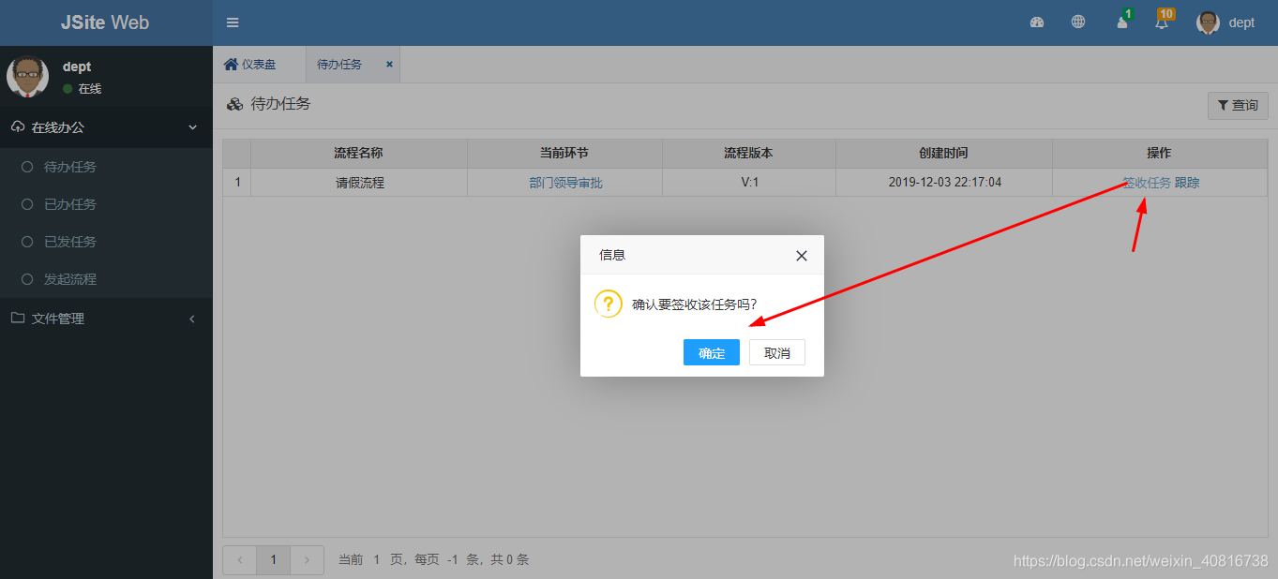
Task: Click the dept name in sidebar
Action: pos(77,67)
